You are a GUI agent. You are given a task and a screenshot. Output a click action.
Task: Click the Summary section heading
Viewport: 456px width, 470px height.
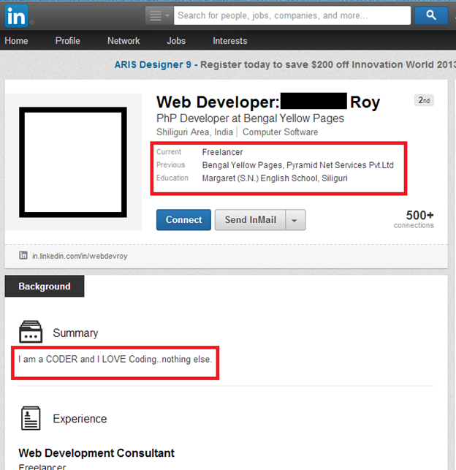75,333
